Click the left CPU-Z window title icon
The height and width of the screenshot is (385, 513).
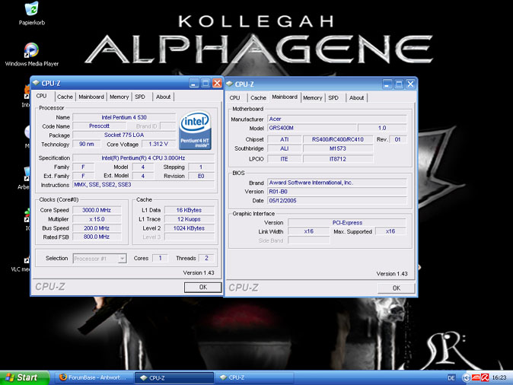click(36, 83)
